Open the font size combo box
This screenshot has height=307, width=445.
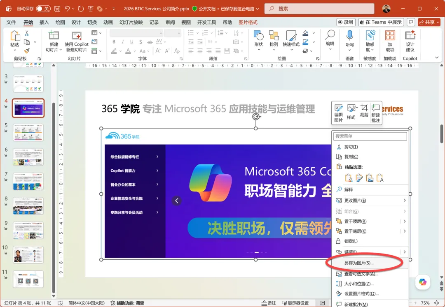(x=173, y=33)
